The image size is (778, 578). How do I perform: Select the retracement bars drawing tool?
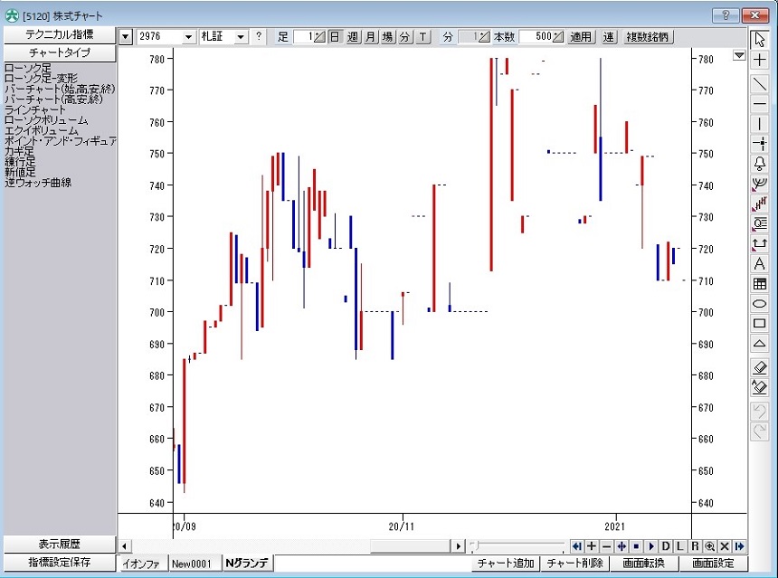pyautogui.click(x=759, y=204)
